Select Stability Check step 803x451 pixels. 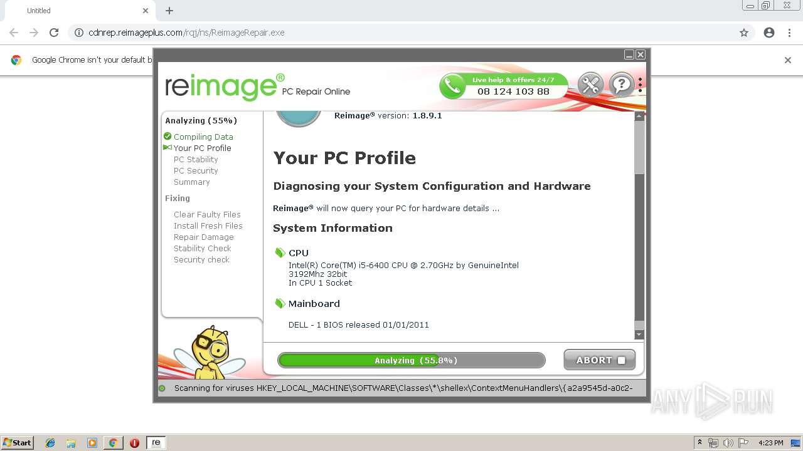[x=203, y=248]
